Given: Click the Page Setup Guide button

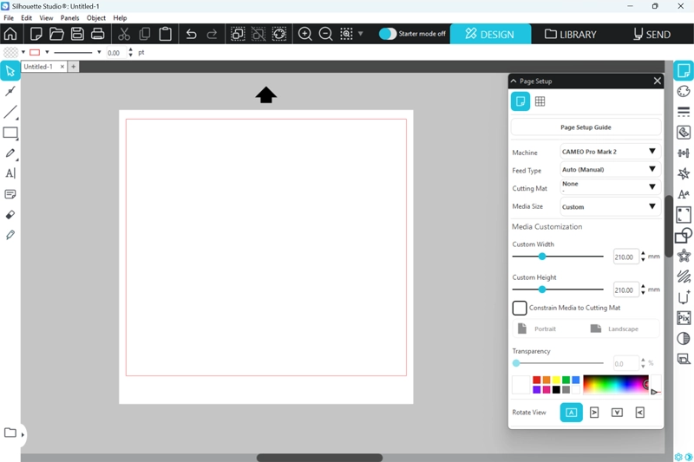Looking at the screenshot, I should pyautogui.click(x=586, y=127).
